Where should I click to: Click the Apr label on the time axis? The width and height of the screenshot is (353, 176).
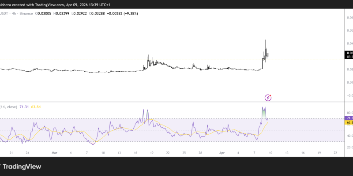pos(222,153)
